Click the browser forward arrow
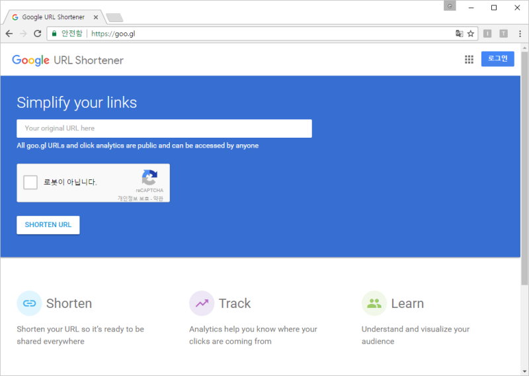The width and height of the screenshot is (529, 376). click(23, 34)
